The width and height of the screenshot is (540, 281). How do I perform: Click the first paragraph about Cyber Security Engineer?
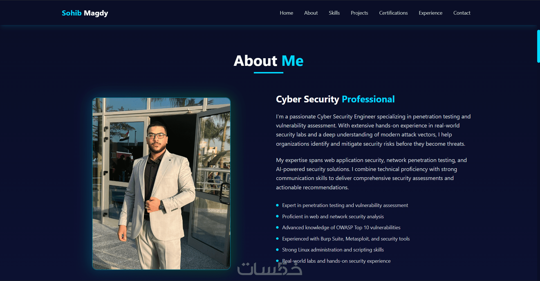click(x=373, y=130)
